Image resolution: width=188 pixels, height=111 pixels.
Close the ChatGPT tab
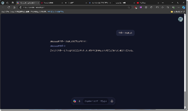tap(86, 3)
